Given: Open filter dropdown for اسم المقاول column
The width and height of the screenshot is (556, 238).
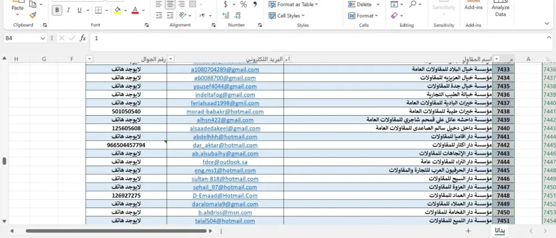Looking at the screenshot, I should click(x=287, y=59).
